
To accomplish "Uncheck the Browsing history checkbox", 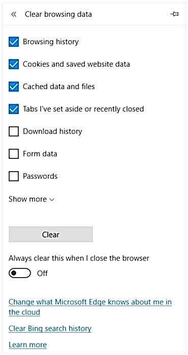I will (x=14, y=42).
